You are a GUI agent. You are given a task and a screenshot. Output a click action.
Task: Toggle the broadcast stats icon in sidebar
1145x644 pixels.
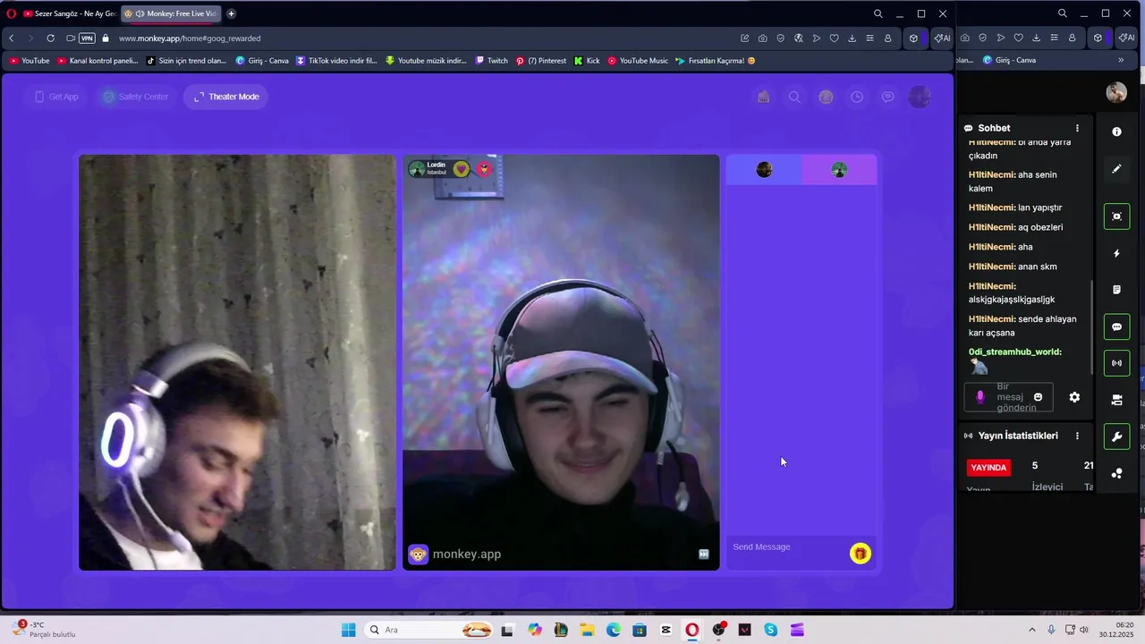1116,363
